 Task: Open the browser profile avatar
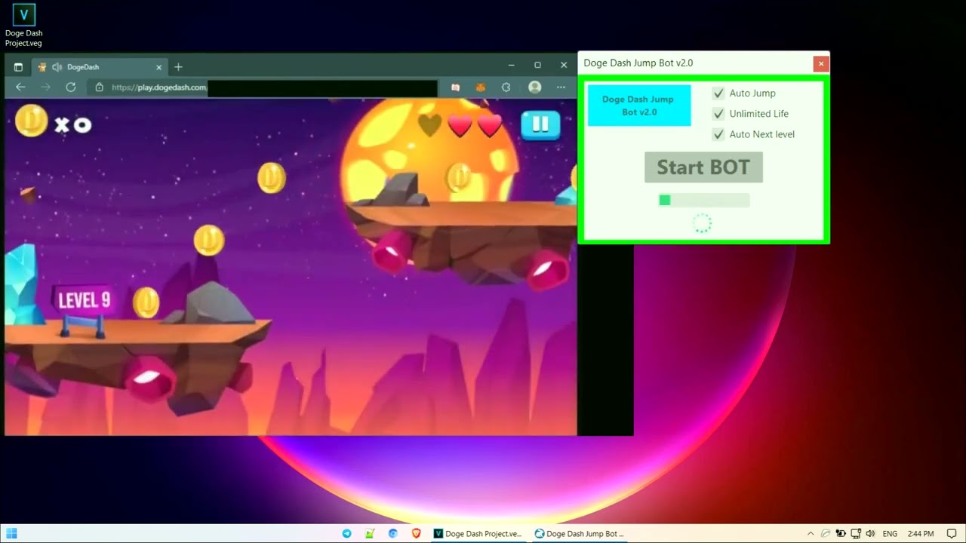pos(535,87)
